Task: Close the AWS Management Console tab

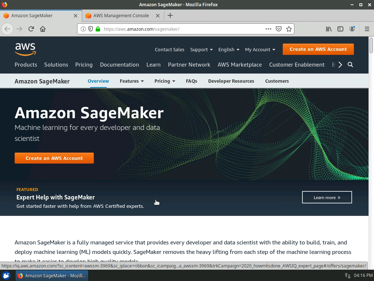Action: 158,16
